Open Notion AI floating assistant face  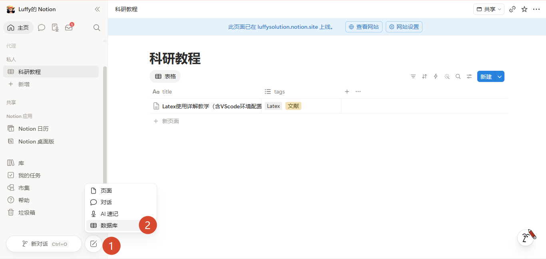(526, 237)
